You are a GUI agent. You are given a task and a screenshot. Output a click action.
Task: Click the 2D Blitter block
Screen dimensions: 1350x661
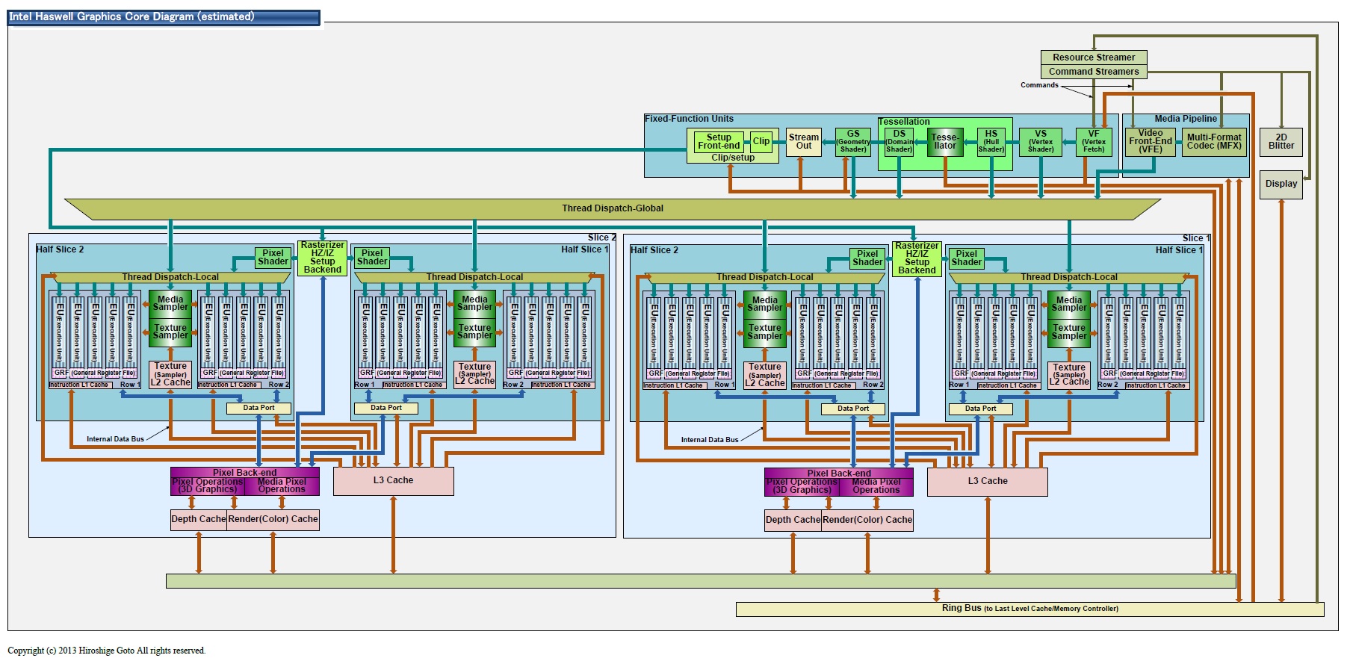click(1281, 142)
